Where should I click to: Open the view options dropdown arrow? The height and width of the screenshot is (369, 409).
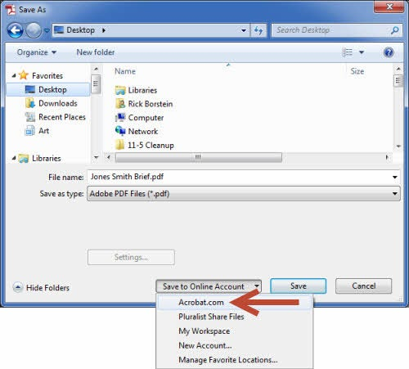[362, 52]
